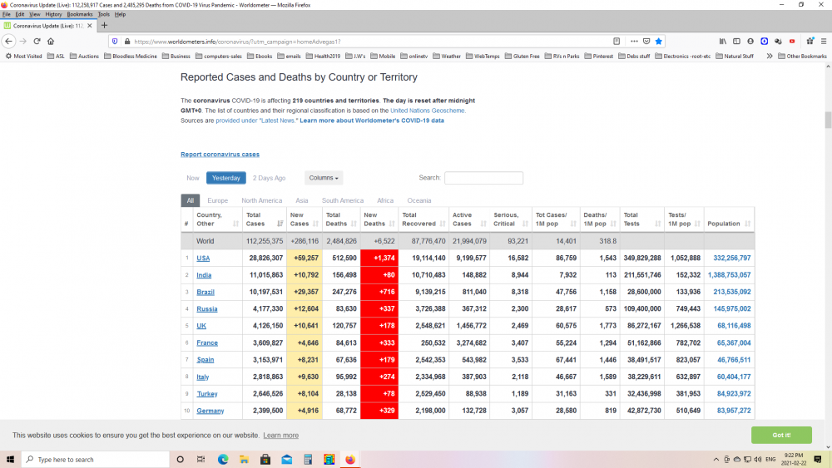The width and height of the screenshot is (832, 468).
Task: Click the URL address bar
Action: point(371,42)
